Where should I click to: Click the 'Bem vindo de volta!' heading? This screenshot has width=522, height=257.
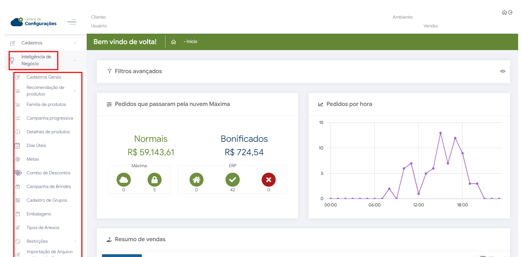point(125,42)
